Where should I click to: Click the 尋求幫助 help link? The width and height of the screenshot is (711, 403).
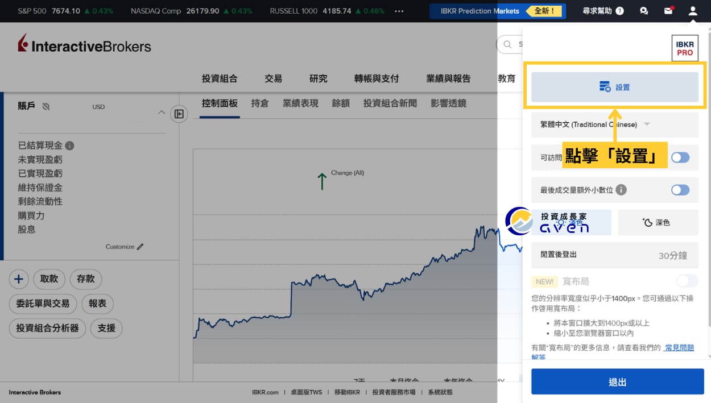coord(597,11)
